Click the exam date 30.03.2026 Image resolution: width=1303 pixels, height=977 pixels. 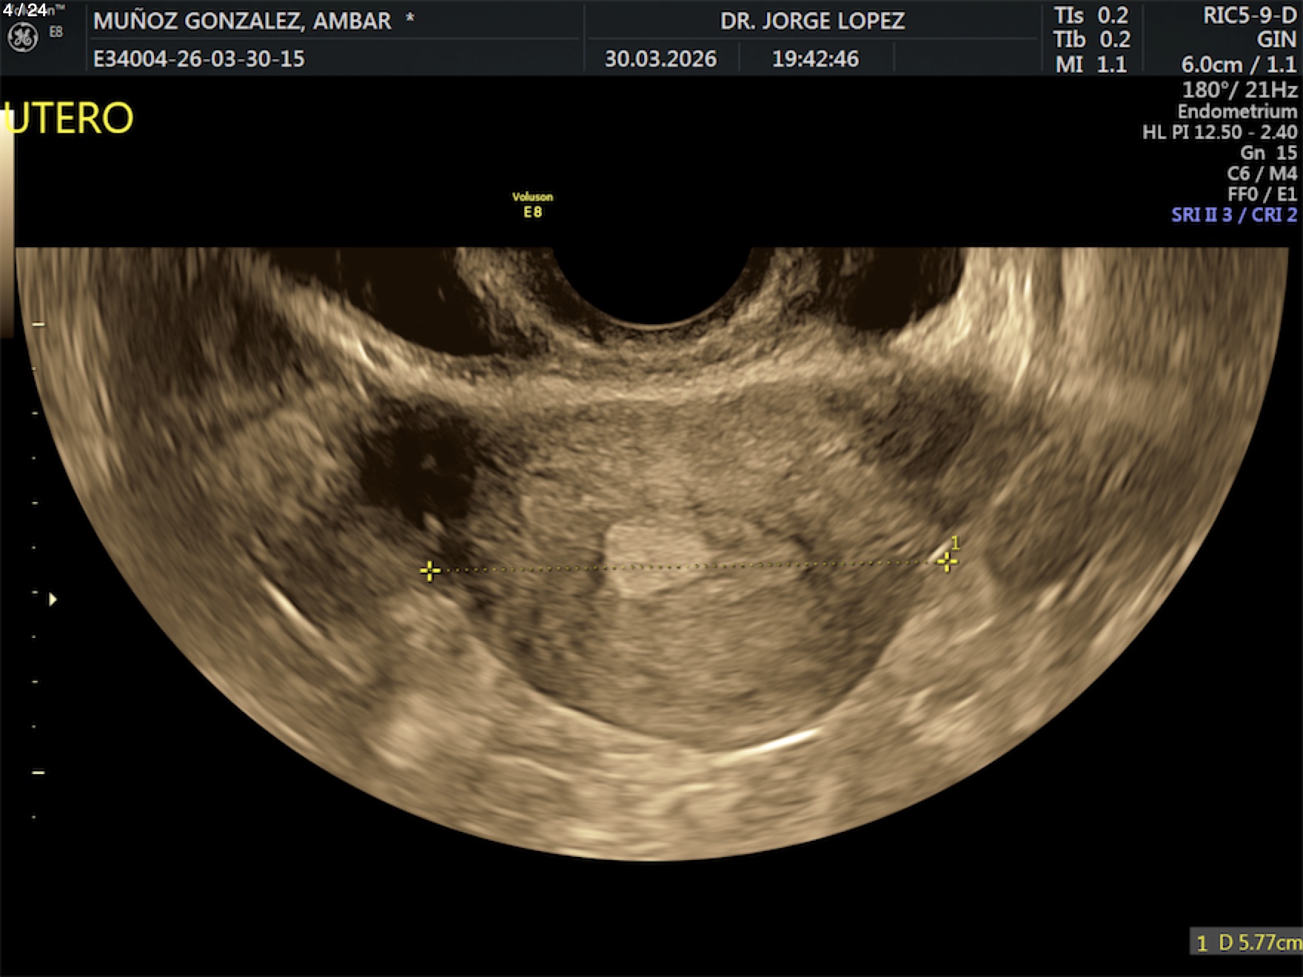(660, 58)
